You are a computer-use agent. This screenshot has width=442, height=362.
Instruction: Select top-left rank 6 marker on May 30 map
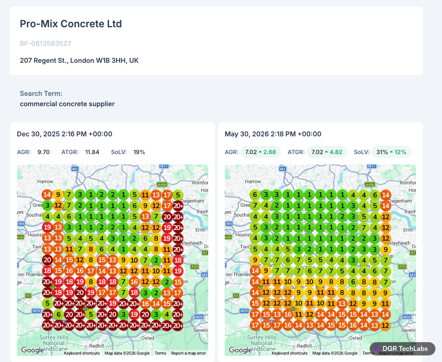pyautogui.click(x=255, y=195)
